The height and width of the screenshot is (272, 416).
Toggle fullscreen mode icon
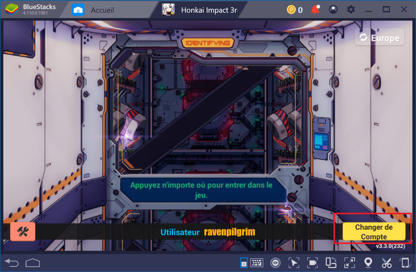pos(350,263)
